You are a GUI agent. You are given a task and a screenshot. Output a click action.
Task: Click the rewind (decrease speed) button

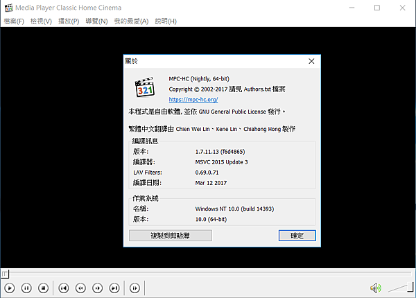tap(80, 288)
